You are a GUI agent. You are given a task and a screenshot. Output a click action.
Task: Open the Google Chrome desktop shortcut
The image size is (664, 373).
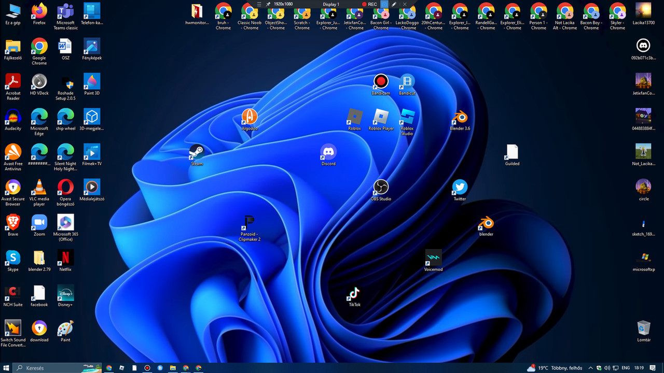[39, 51]
